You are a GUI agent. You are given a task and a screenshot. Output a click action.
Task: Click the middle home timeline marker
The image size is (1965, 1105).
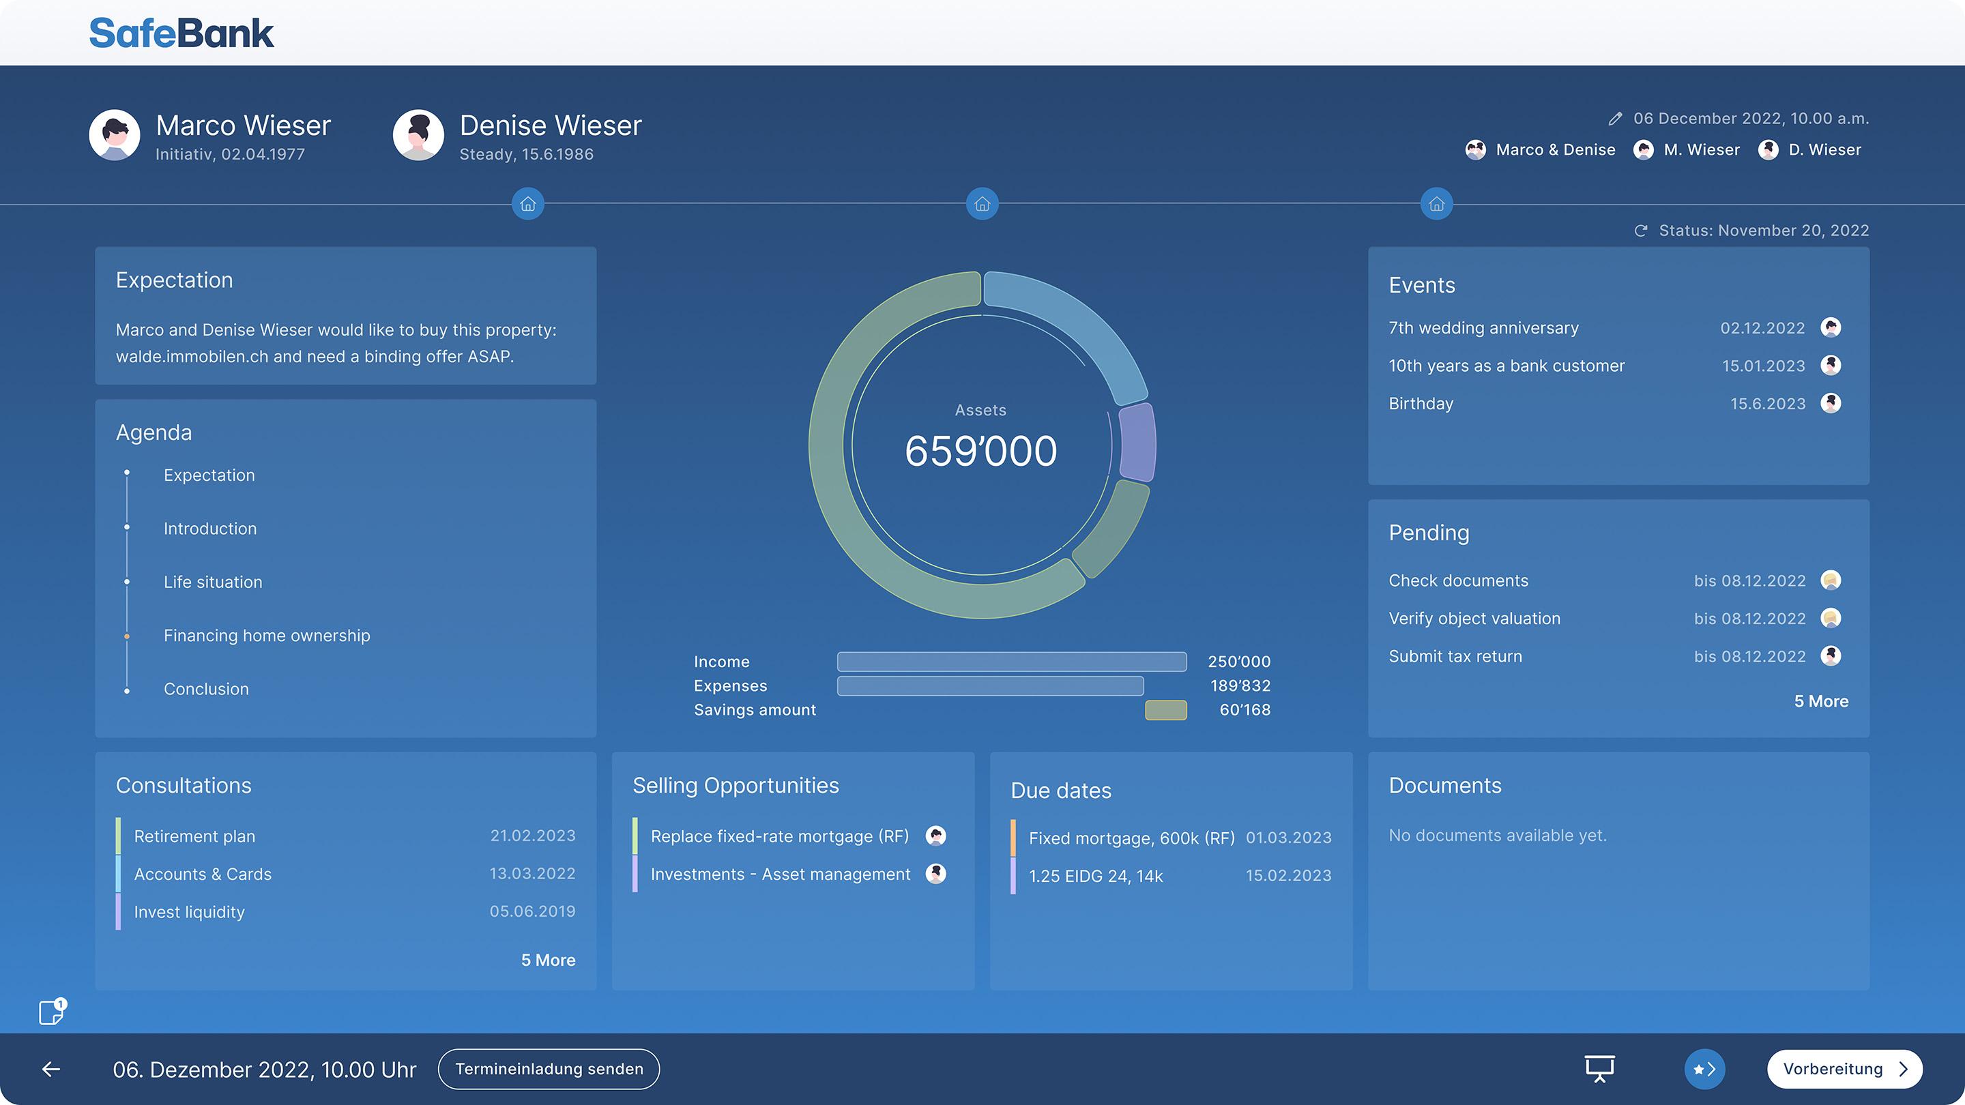(x=982, y=204)
